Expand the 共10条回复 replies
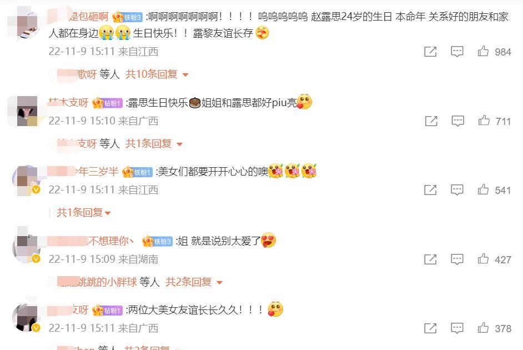Viewport: 523px width, 350px height. [x=157, y=74]
